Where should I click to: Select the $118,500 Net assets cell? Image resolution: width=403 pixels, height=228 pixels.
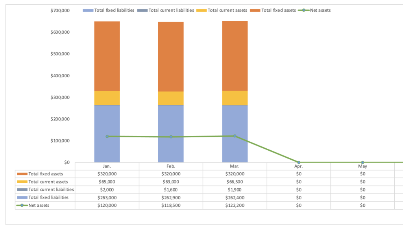point(171,205)
